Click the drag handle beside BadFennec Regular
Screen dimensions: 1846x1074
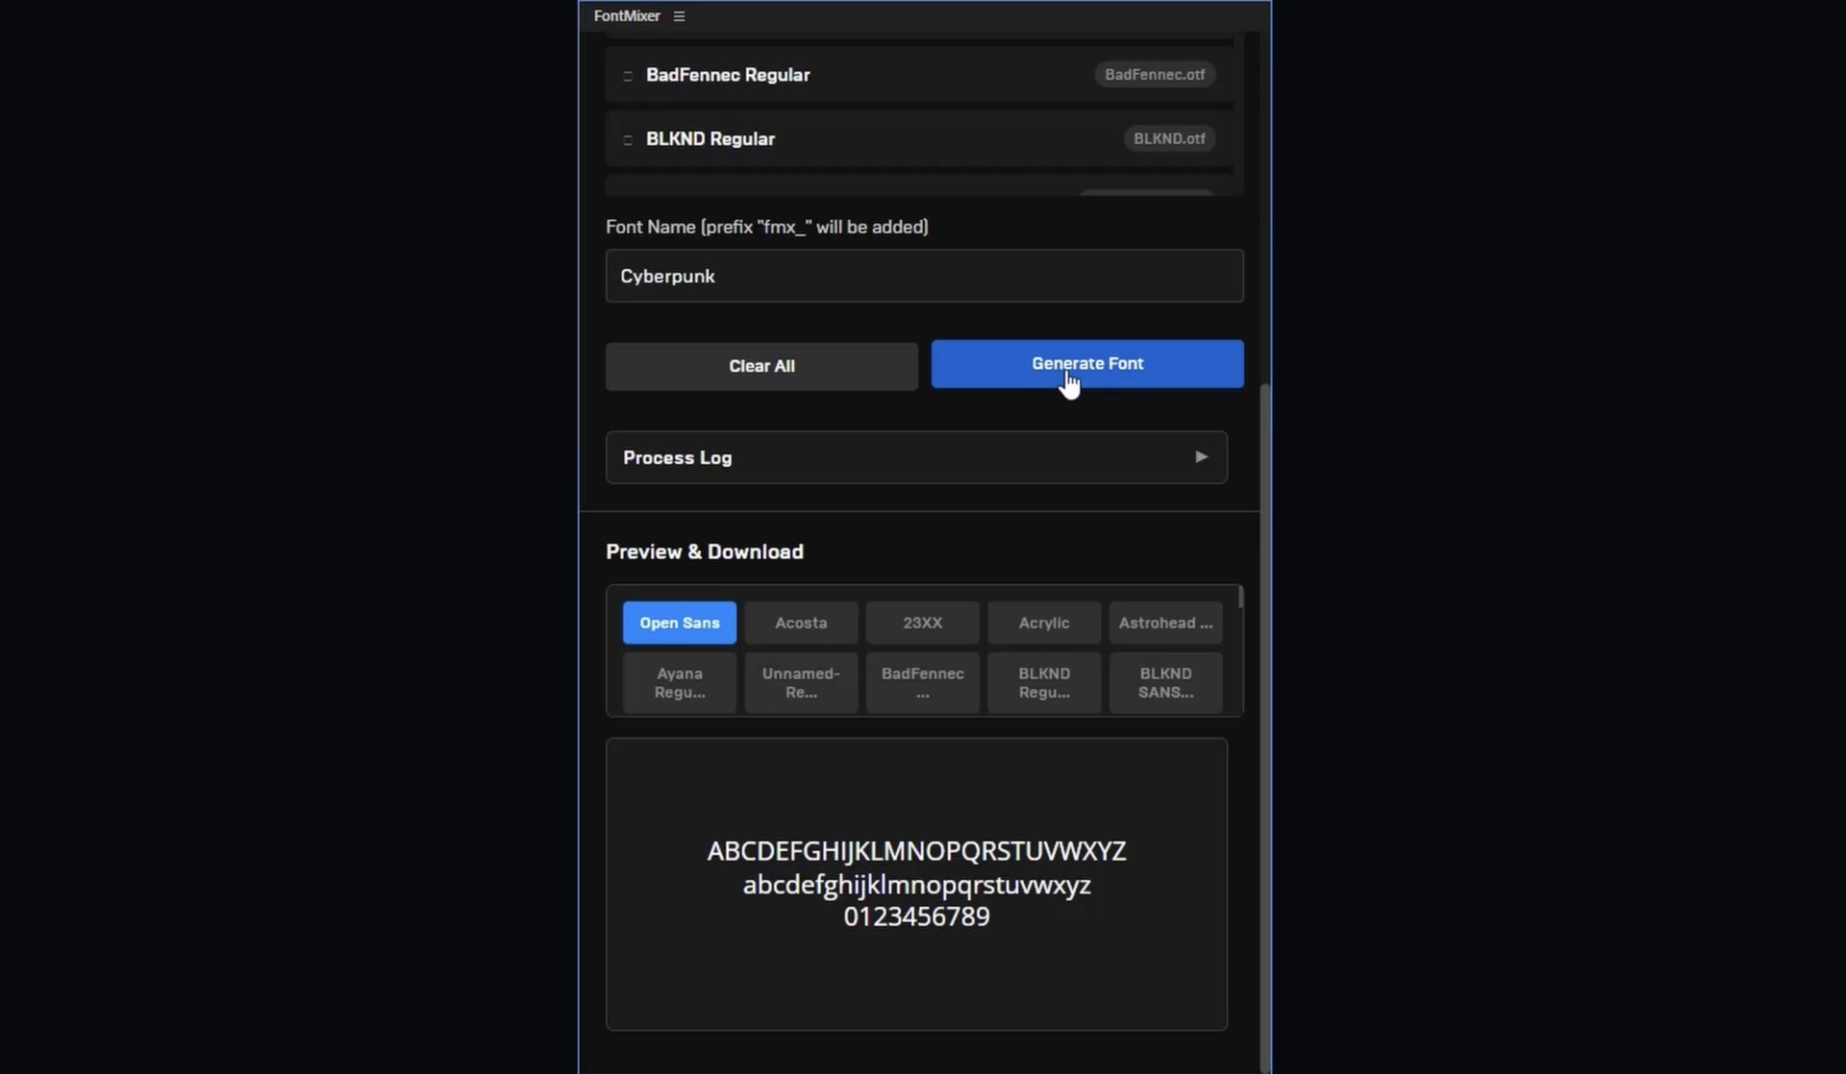(628, 75)
